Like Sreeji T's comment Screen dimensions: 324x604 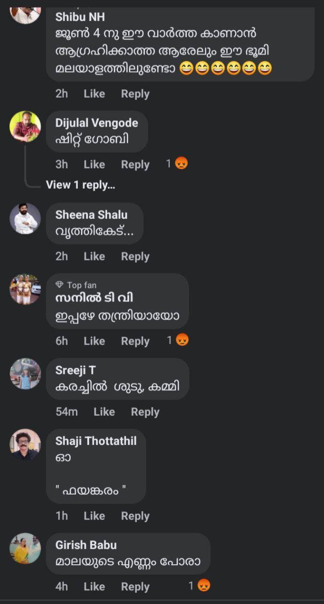coord(104,412)
